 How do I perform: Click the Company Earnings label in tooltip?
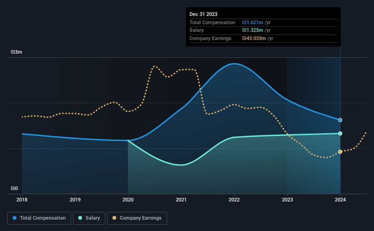point(210,38)
